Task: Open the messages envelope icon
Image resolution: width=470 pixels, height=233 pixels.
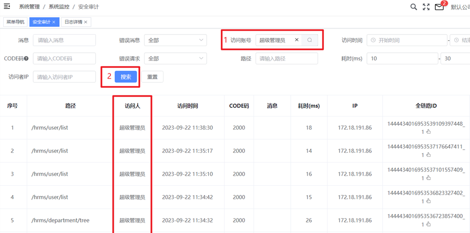Action: (439, 7)
